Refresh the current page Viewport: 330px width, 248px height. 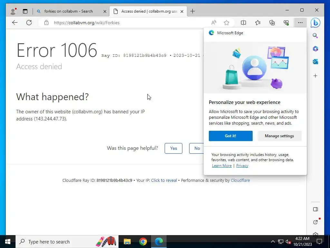coord(29,23)
